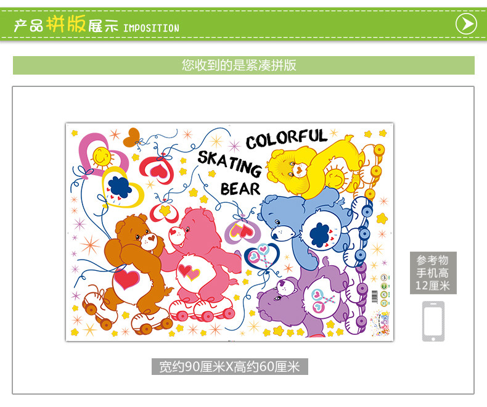Click the lollipop heart balloon with the blue outline
The height and width of the screenshot is (407, 487).
pyautogui.click(x=261, y=256)
